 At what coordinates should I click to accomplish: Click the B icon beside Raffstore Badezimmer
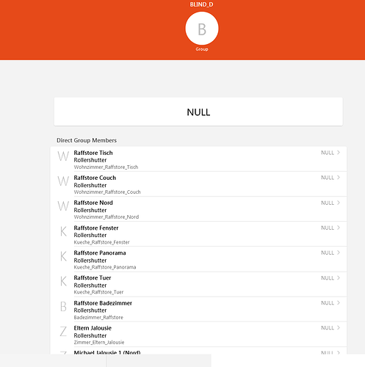coord(63,306)
